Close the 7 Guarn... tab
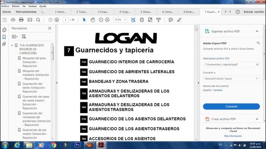The height and width of the screenshot is (149, 266). pyautogui.click(x=219, y=12)
